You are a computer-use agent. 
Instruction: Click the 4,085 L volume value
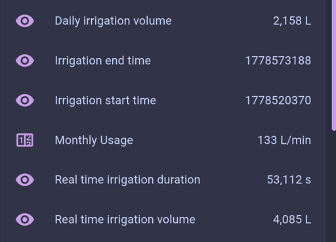coord(292,219)
